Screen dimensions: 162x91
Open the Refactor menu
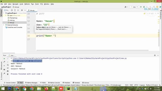click(27, 4)
